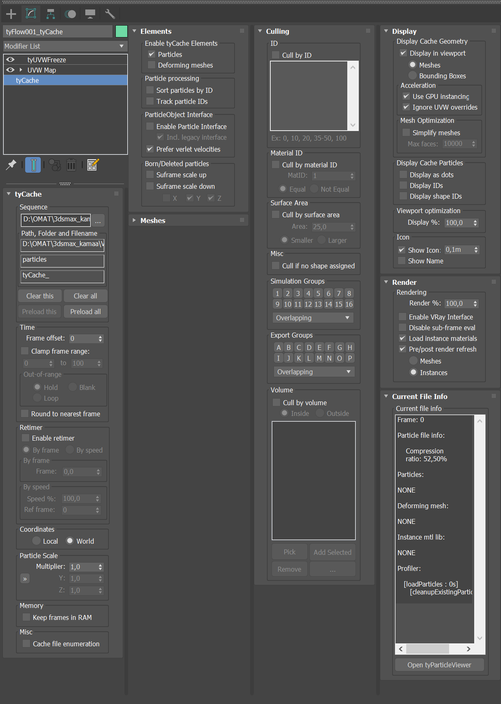Open the Create panel plus tab
Image resolution: width=501 pixels, height=704 pixels.
pos(11,14)
